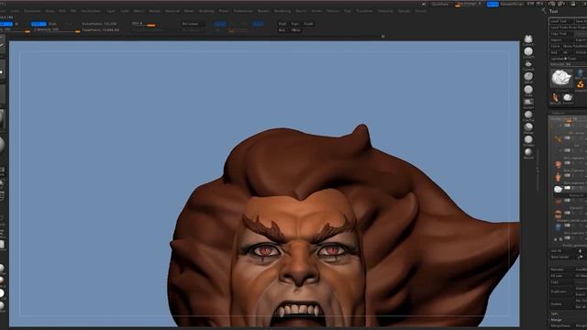Click the blue sky-like icon beside tool thumbnail
Image resolution: width=587 pixels, height=330 pixels.
581,72
